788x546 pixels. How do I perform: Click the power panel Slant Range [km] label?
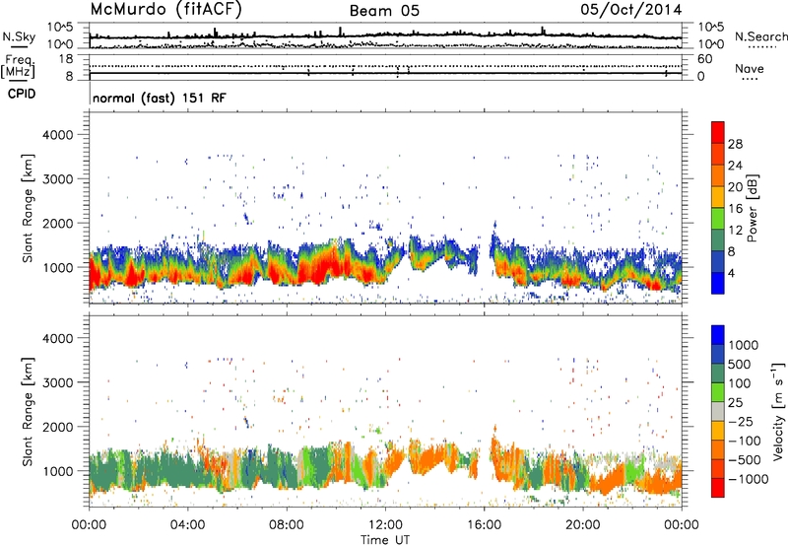[x=28, y=208]
